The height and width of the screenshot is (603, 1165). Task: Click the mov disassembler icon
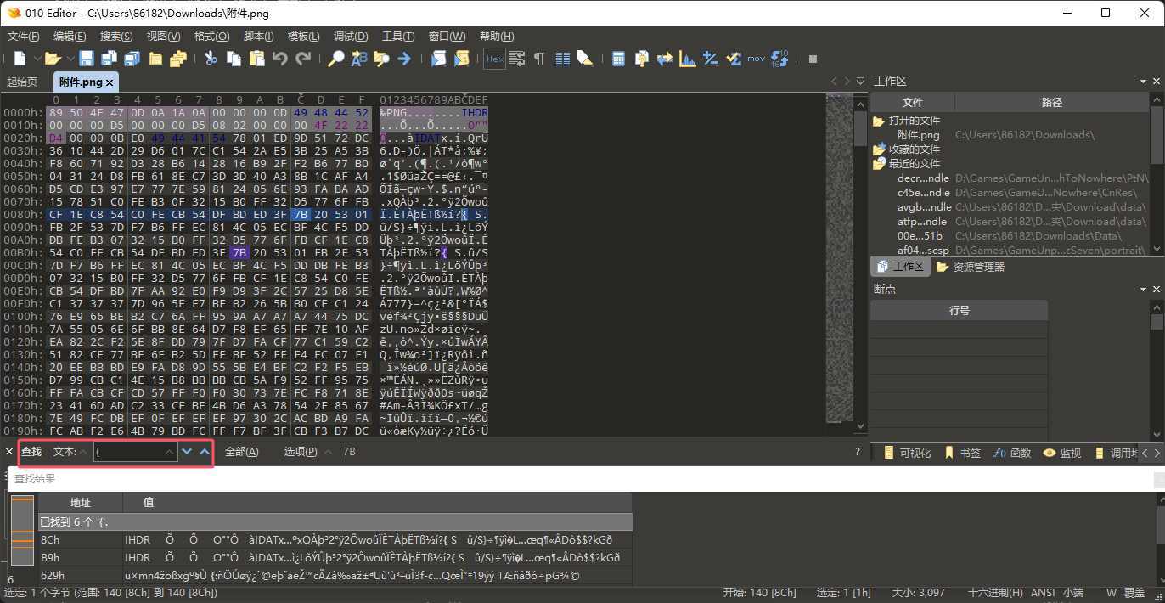(756, 59)
